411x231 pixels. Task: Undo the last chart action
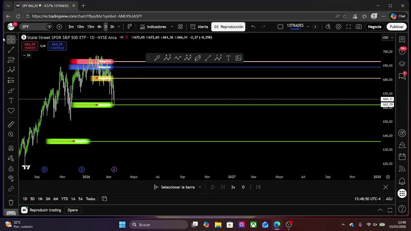tap(253, 27)
